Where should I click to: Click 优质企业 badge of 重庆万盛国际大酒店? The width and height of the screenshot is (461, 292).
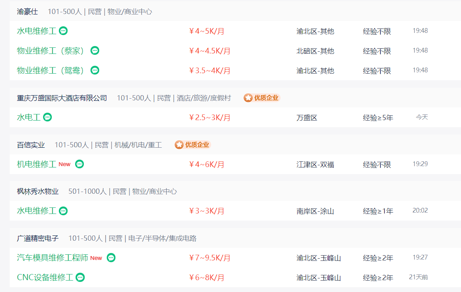coord(262,98)
